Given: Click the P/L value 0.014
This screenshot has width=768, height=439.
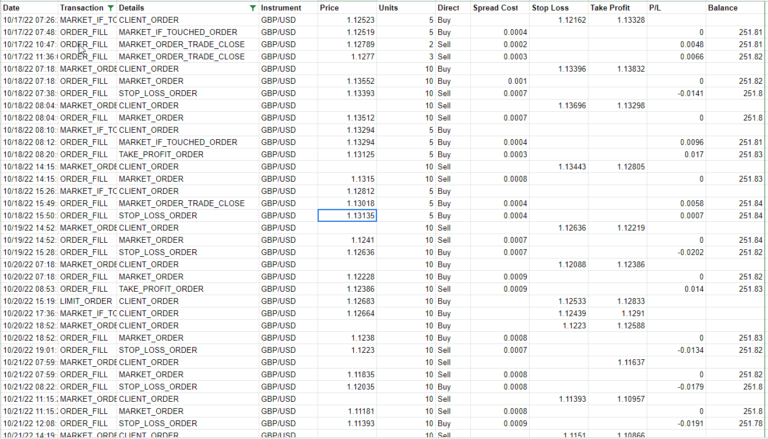Looking at the screenshot, I should 677,289.
